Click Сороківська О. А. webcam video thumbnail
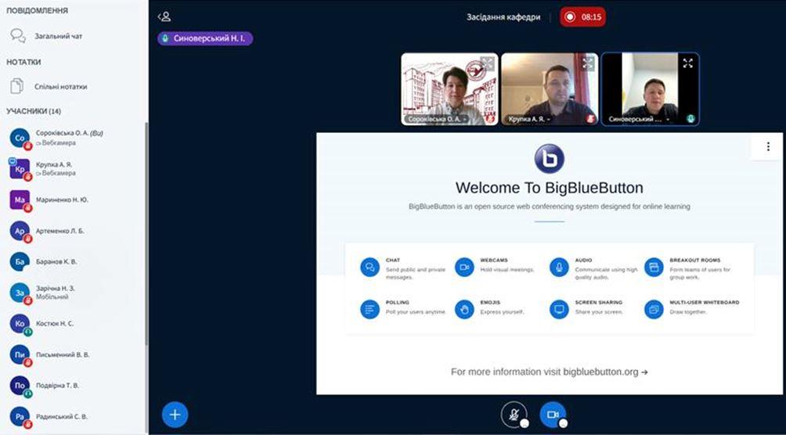Viewport: 786px width, 435px height. 449,88
